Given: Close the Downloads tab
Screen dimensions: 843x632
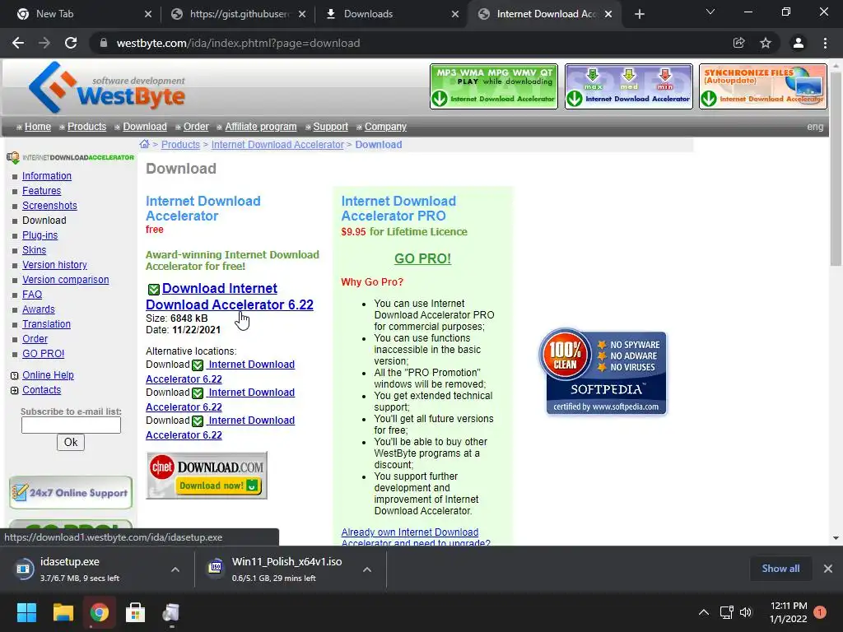Looking at the screenshot, I should [455, 14].
